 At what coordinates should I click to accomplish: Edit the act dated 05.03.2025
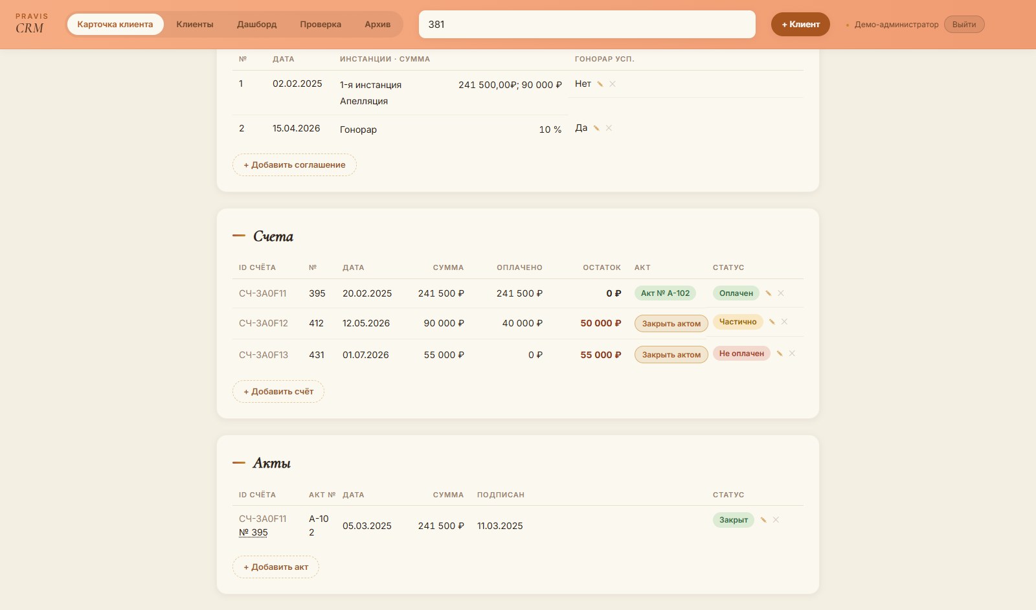[763, 520]
